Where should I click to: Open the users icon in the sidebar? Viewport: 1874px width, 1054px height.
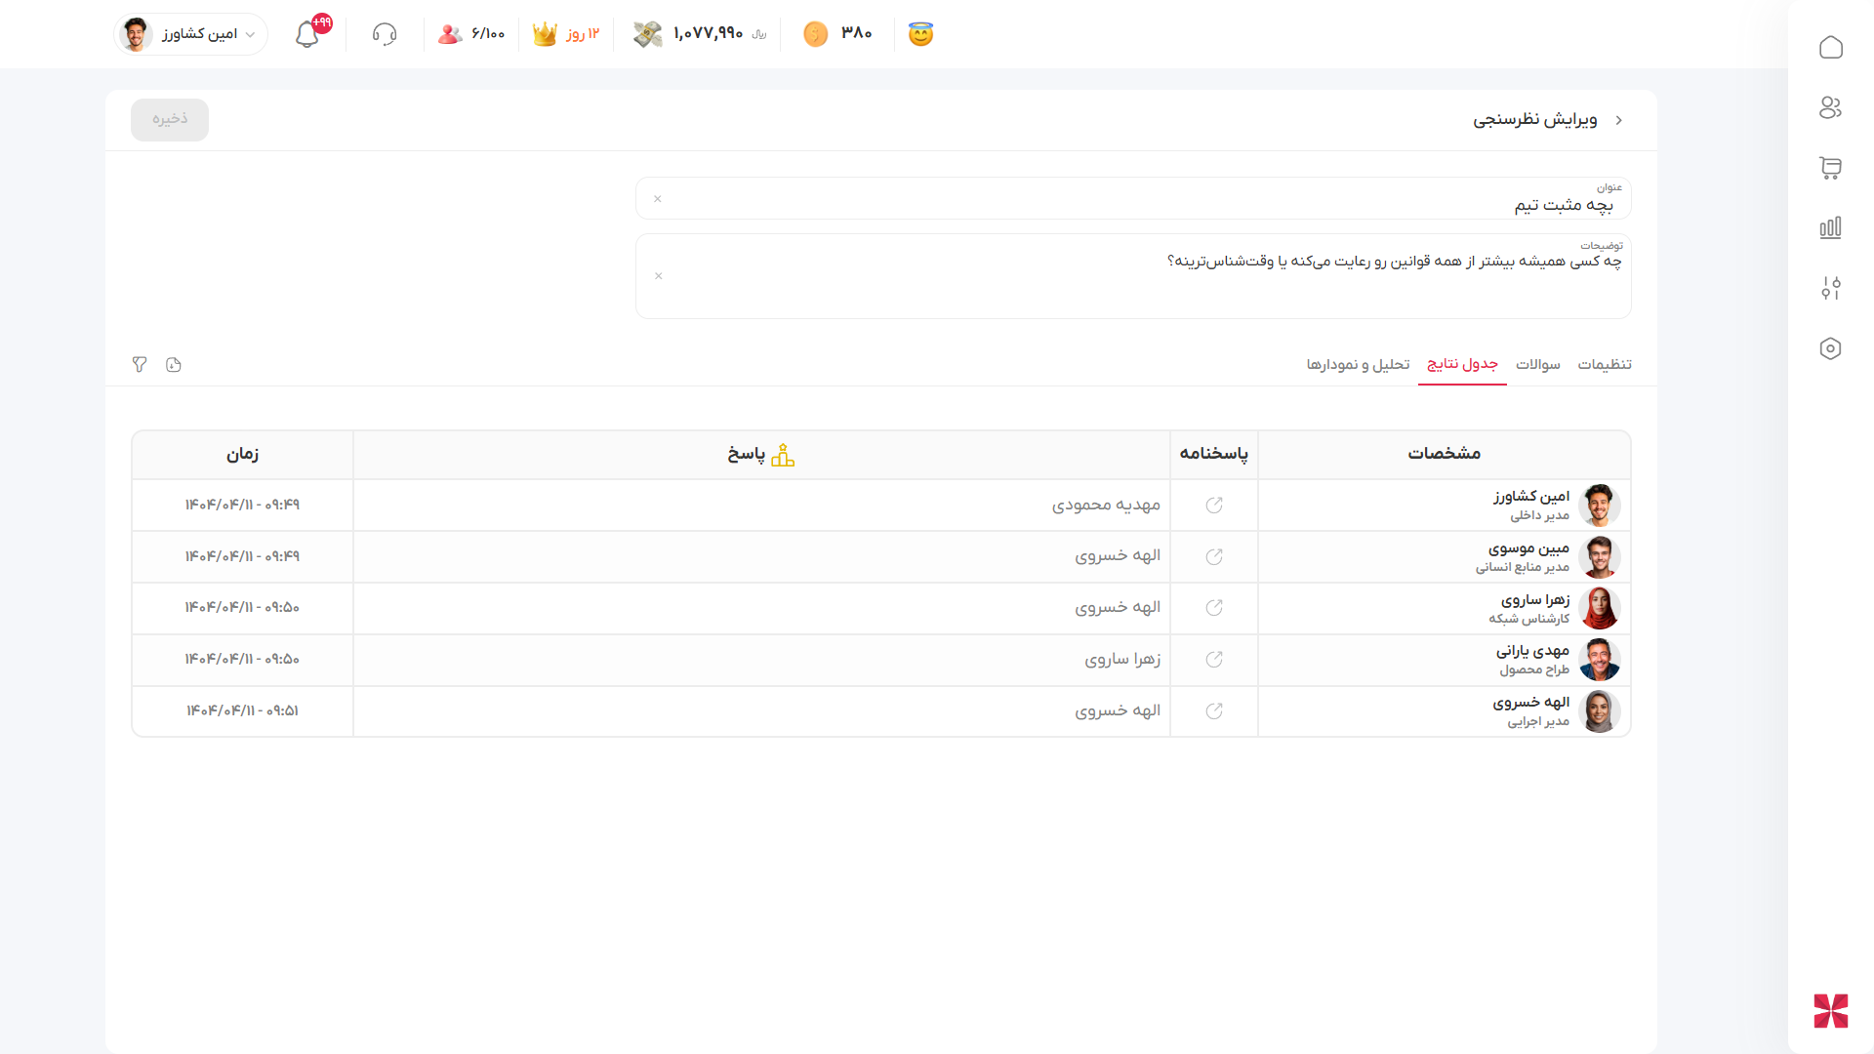pos(1830,107)
